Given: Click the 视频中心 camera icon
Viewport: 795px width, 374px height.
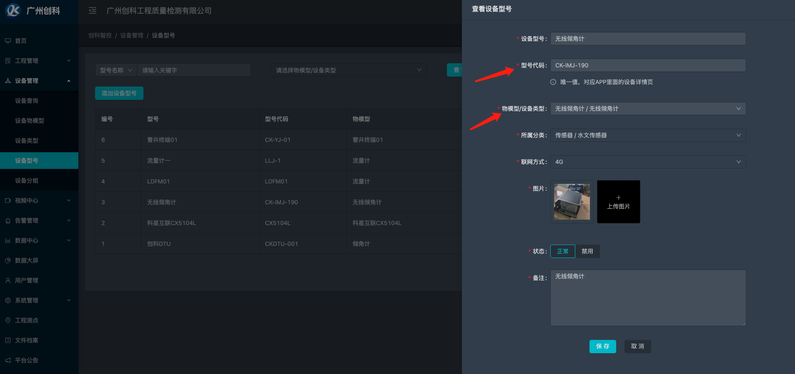Looking at the screenshot, I should [x=8, y=201].
